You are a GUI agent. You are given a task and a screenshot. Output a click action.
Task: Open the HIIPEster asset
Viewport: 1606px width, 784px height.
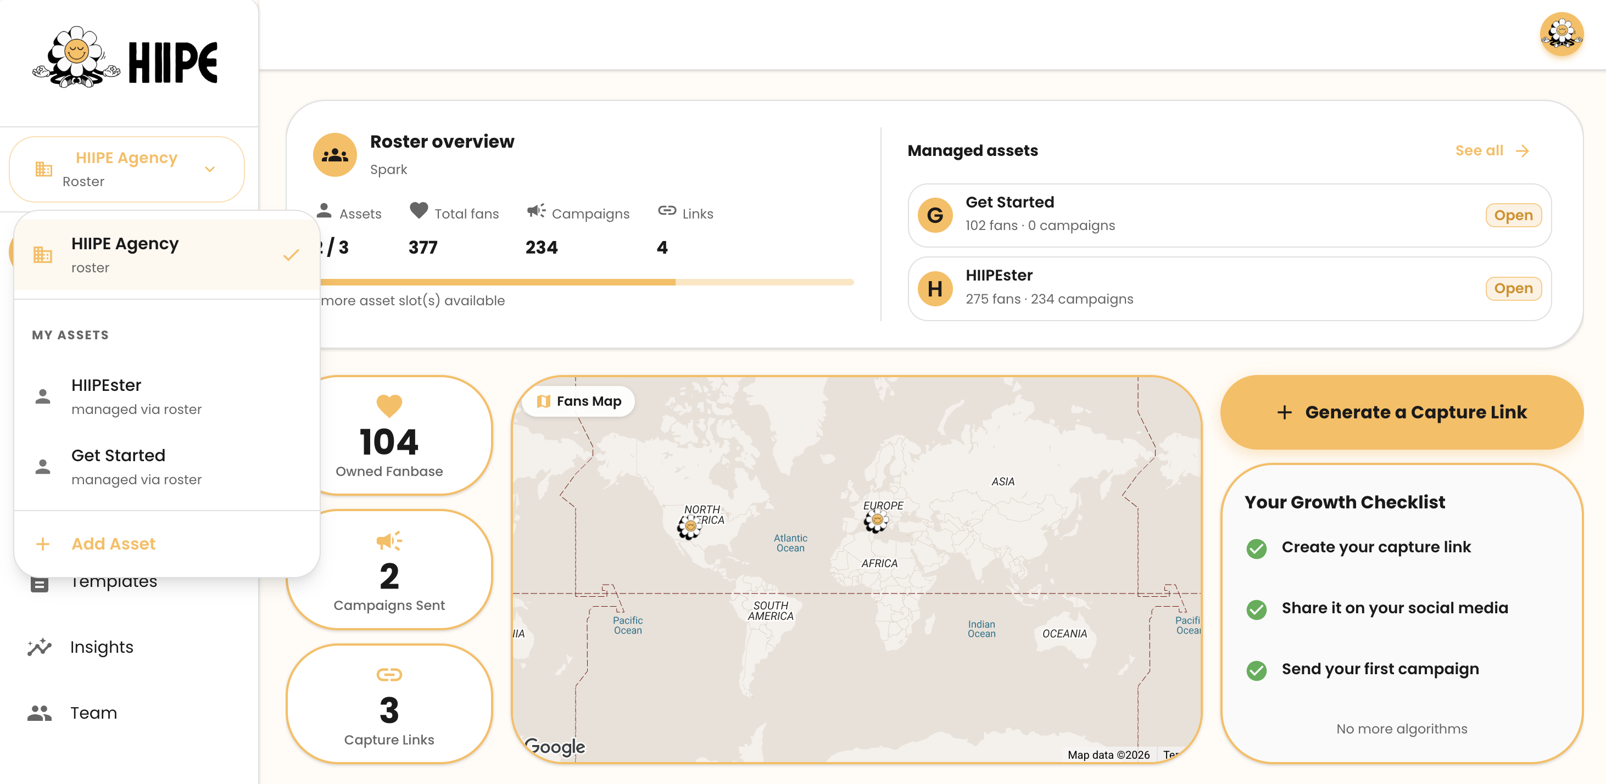(x=1229, y=289)
